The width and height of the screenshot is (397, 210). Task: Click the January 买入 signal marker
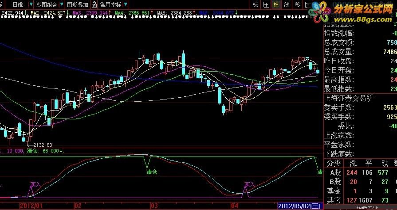point(35,184)
